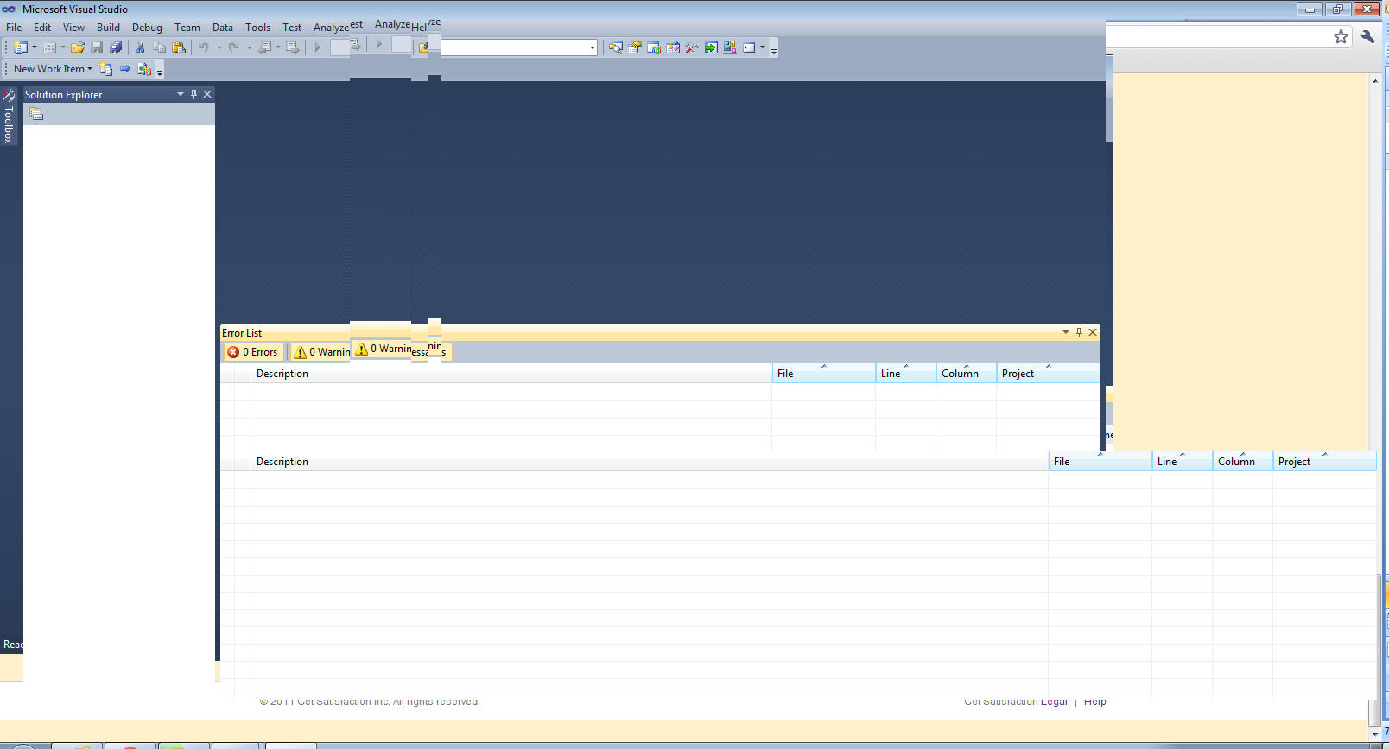Open the Properties Window toolbar icon
1389x749 pixels.
635,47
